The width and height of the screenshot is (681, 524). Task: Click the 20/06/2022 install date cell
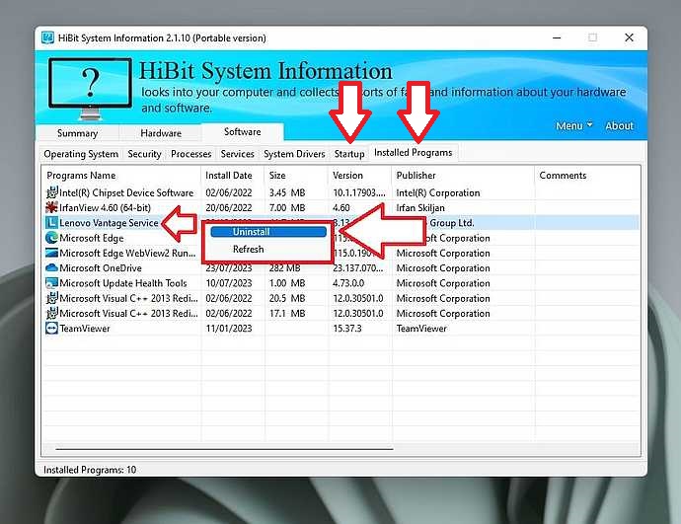228,207
